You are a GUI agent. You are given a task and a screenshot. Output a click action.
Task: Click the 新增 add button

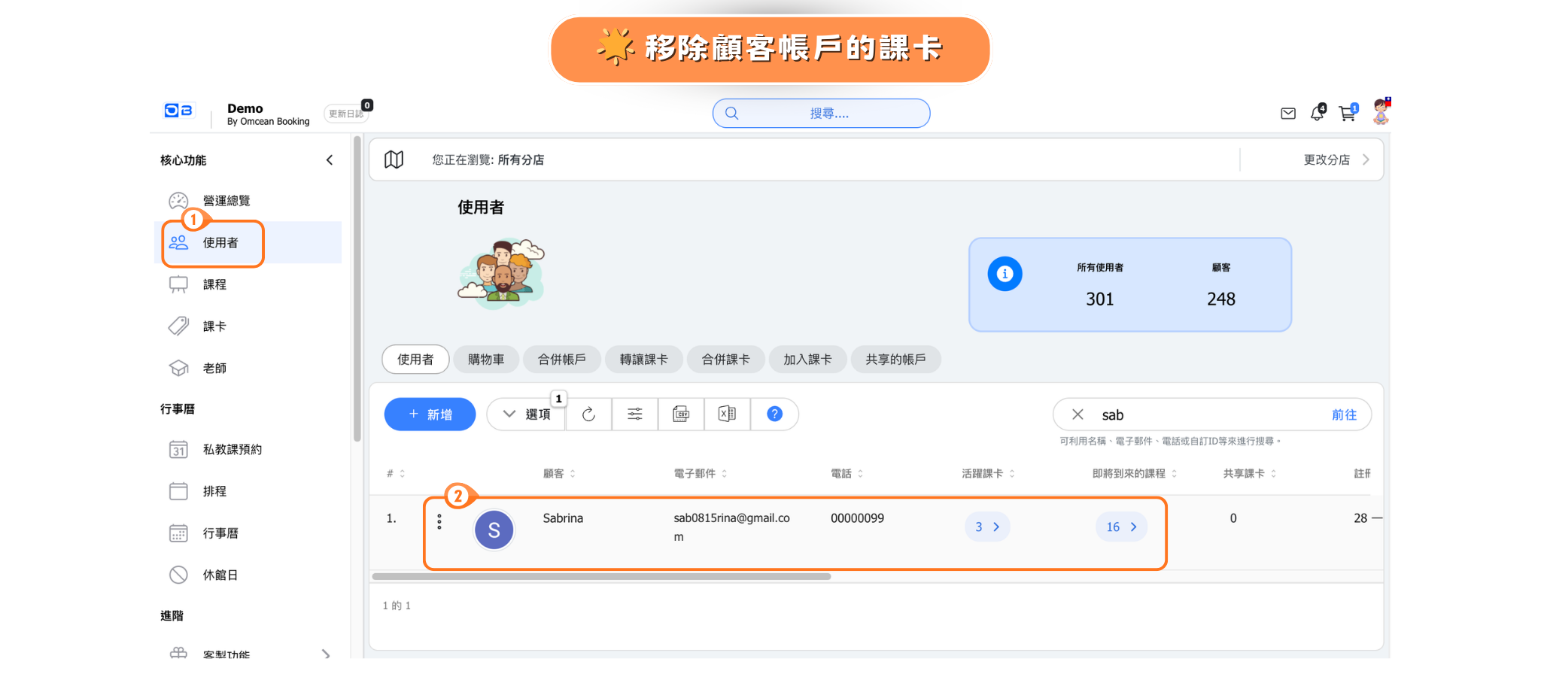pyautogui.click(x=430, y=414)
